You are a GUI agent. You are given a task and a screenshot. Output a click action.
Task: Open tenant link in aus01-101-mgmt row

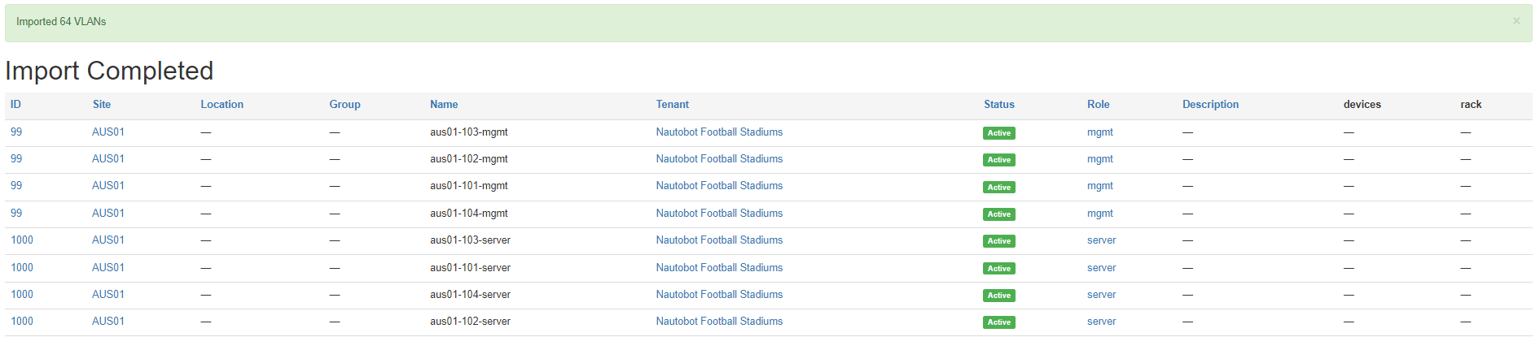(x=719, y=186)
